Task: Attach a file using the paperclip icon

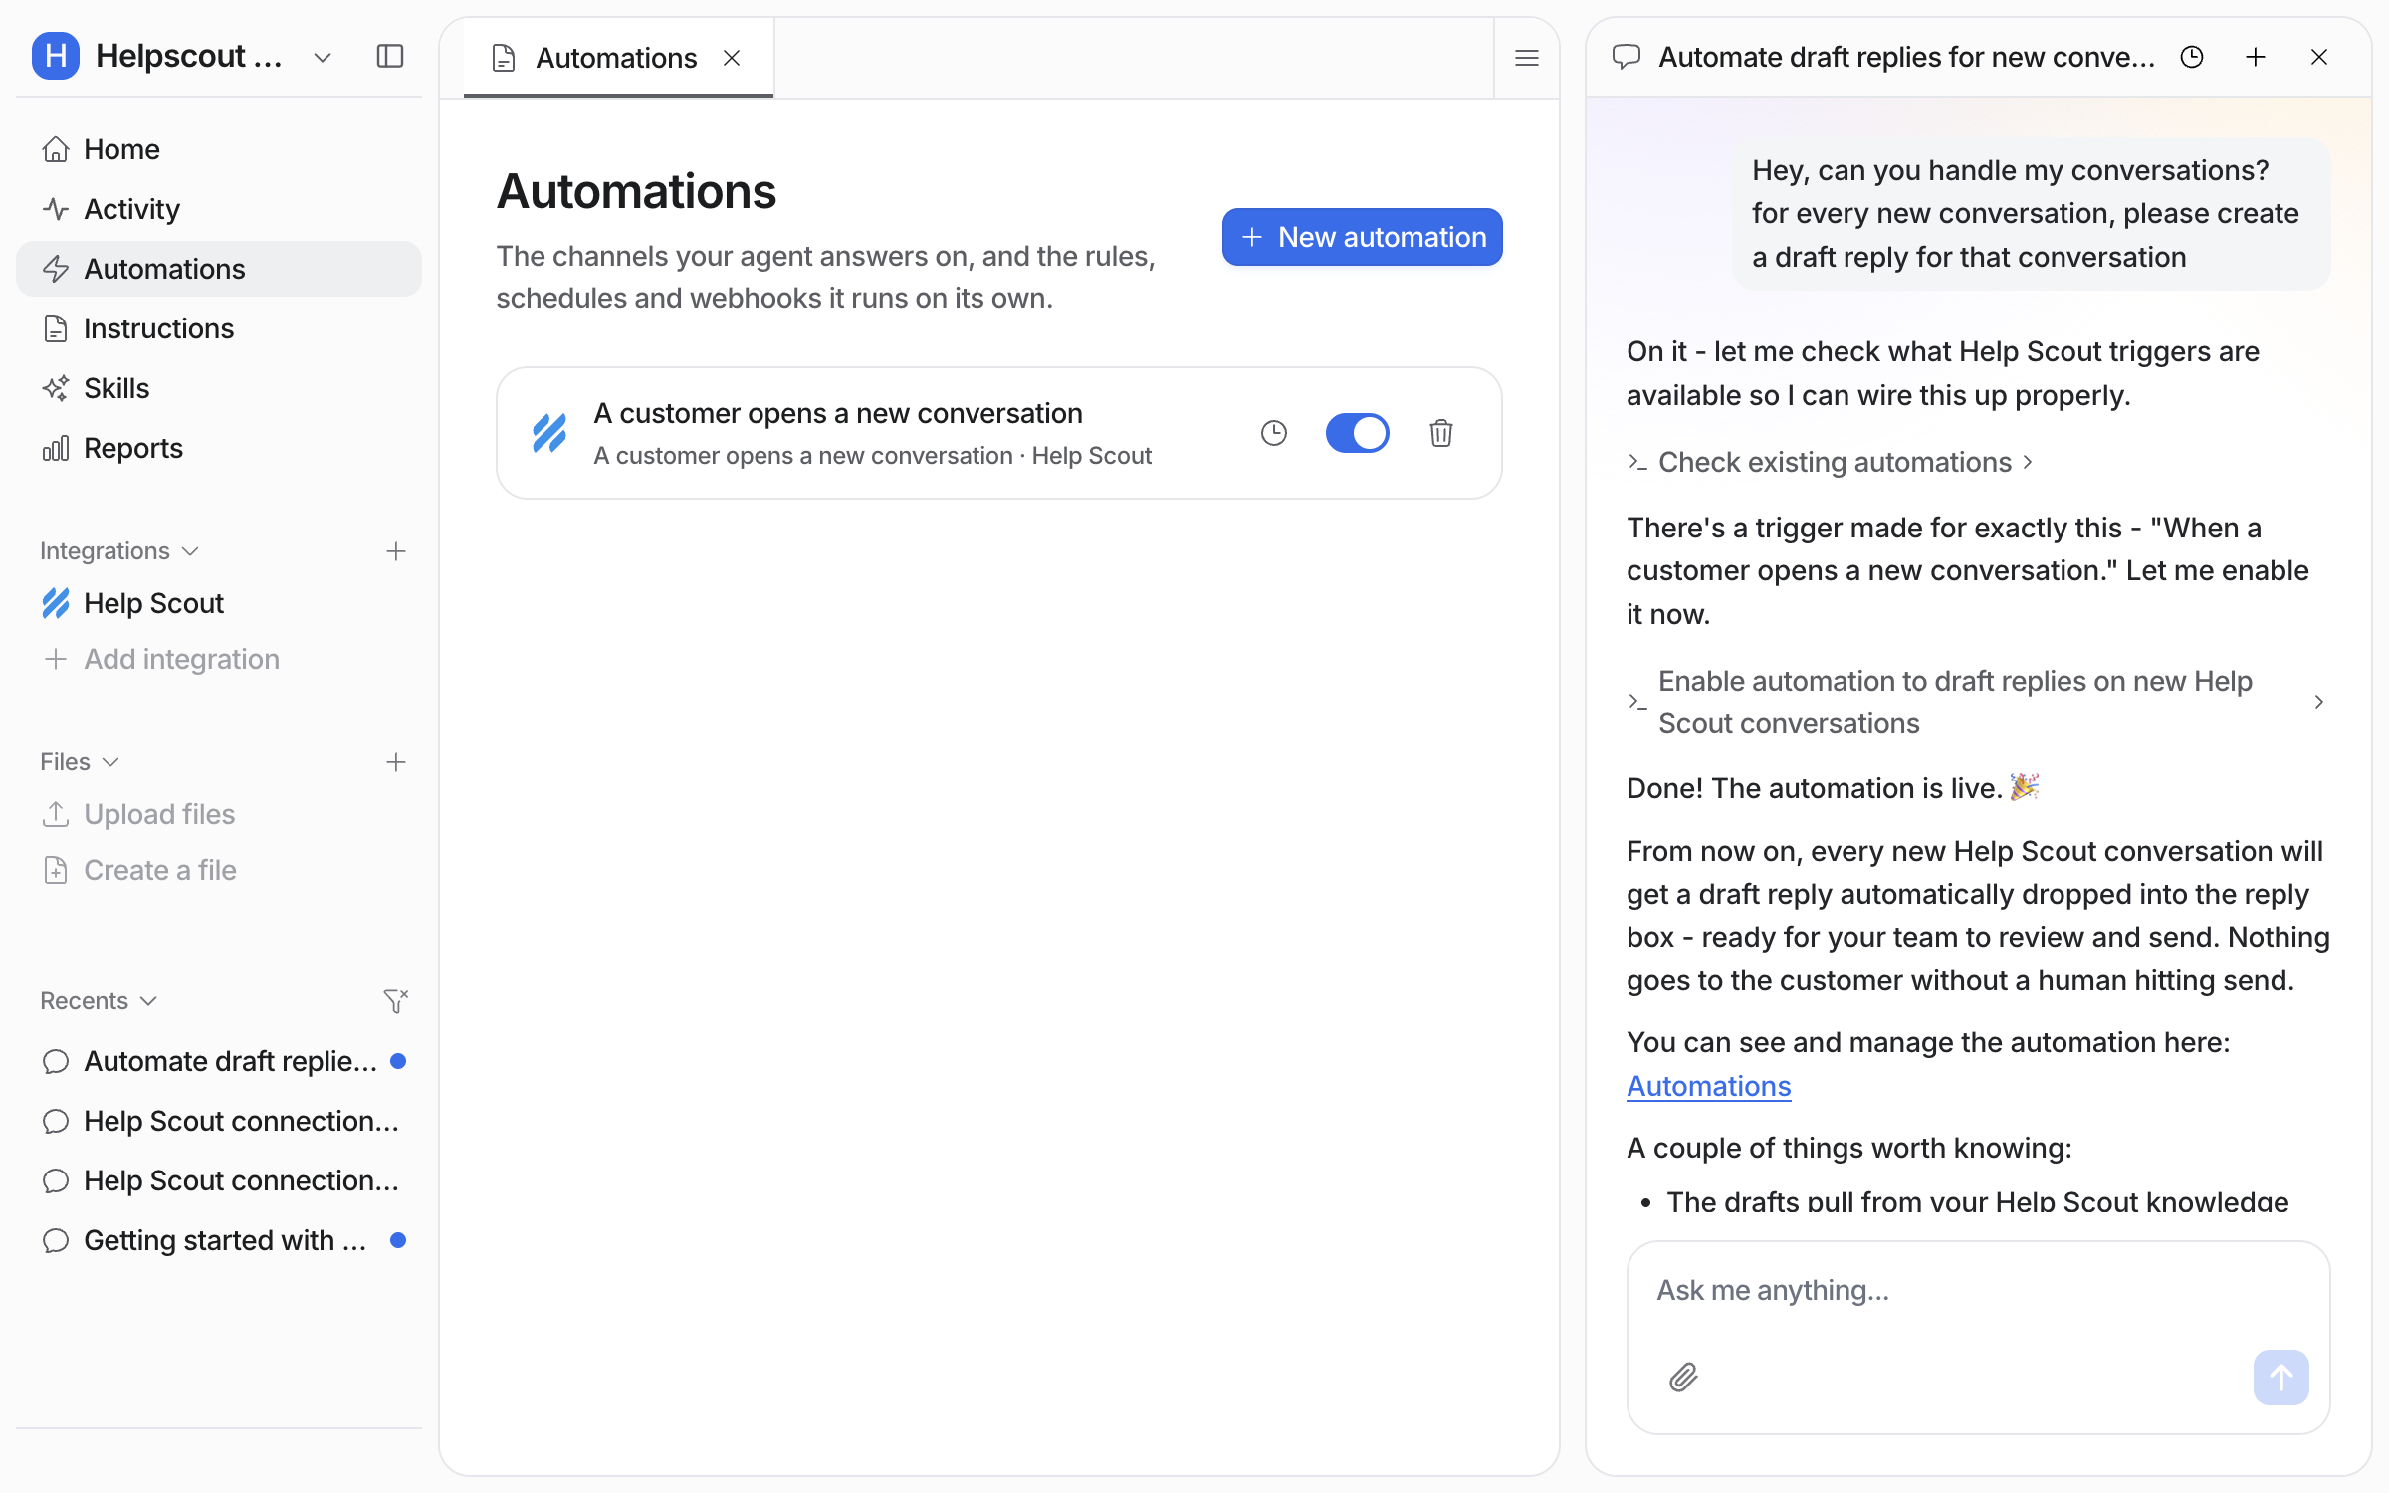Action: click(1683, 1378)
